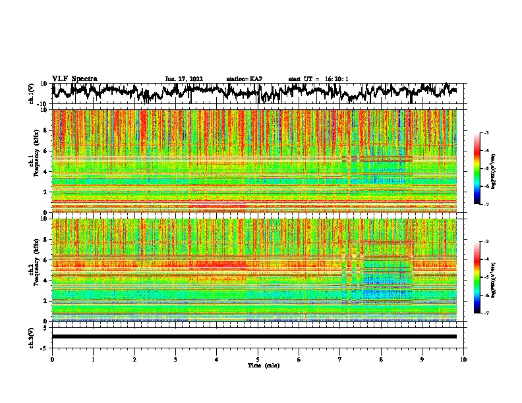Viewport: 522px width, 403px height.
Task: Click the '-3' label on the ch.1 color scale
Action: click(486, 133)
